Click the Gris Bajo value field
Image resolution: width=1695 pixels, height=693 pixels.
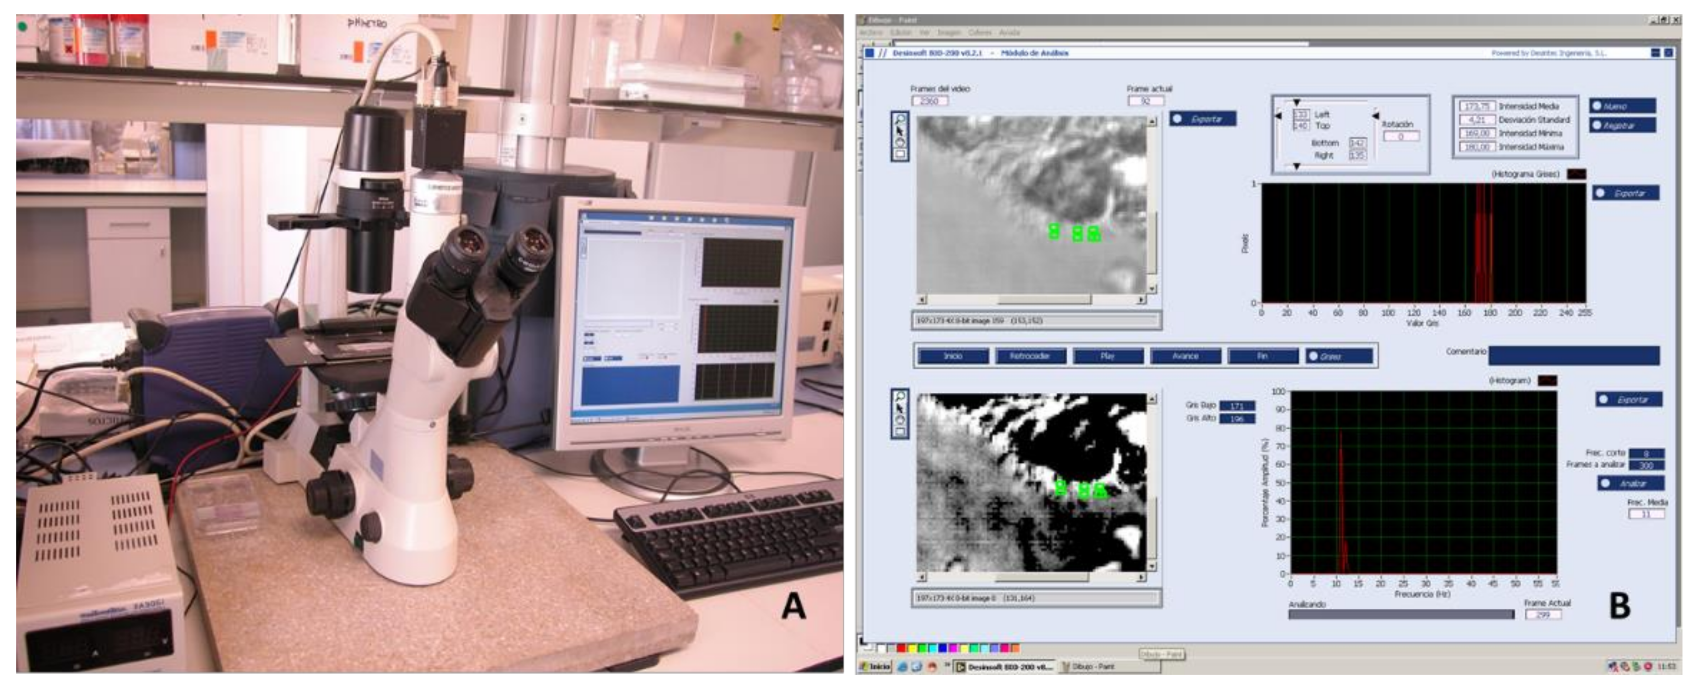[1237, 405]
